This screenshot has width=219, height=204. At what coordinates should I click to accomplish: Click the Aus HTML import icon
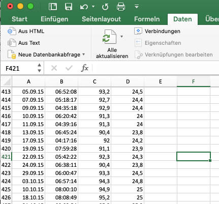pos(12,31)
